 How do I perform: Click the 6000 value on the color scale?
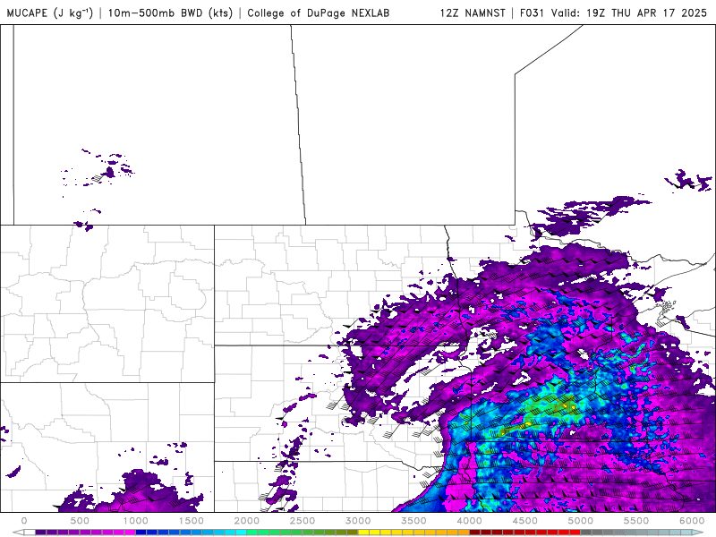point(692,521)
